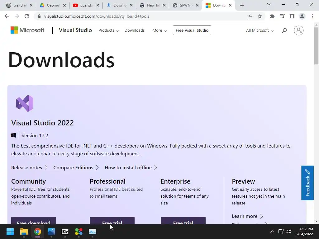
Task: Show hidden system tray icons
Action: coord(272,232)
